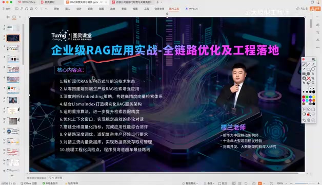Select the text A annotation tool
Viewport: 322px width, 185px height.
[x=313, y=73]
